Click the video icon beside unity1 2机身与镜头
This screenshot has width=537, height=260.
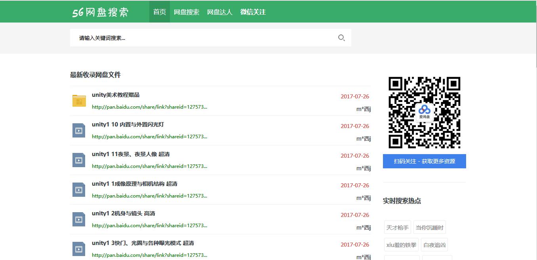click(78, 219)
